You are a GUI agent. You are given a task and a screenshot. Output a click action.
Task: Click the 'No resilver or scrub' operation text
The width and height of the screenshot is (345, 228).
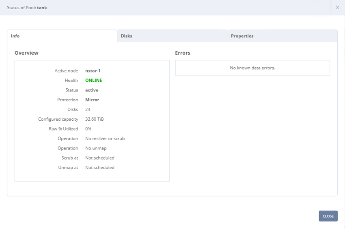coord(105,139)
